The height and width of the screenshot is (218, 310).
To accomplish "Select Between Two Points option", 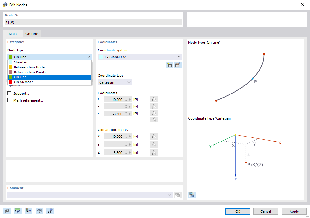I will [50, 72].
